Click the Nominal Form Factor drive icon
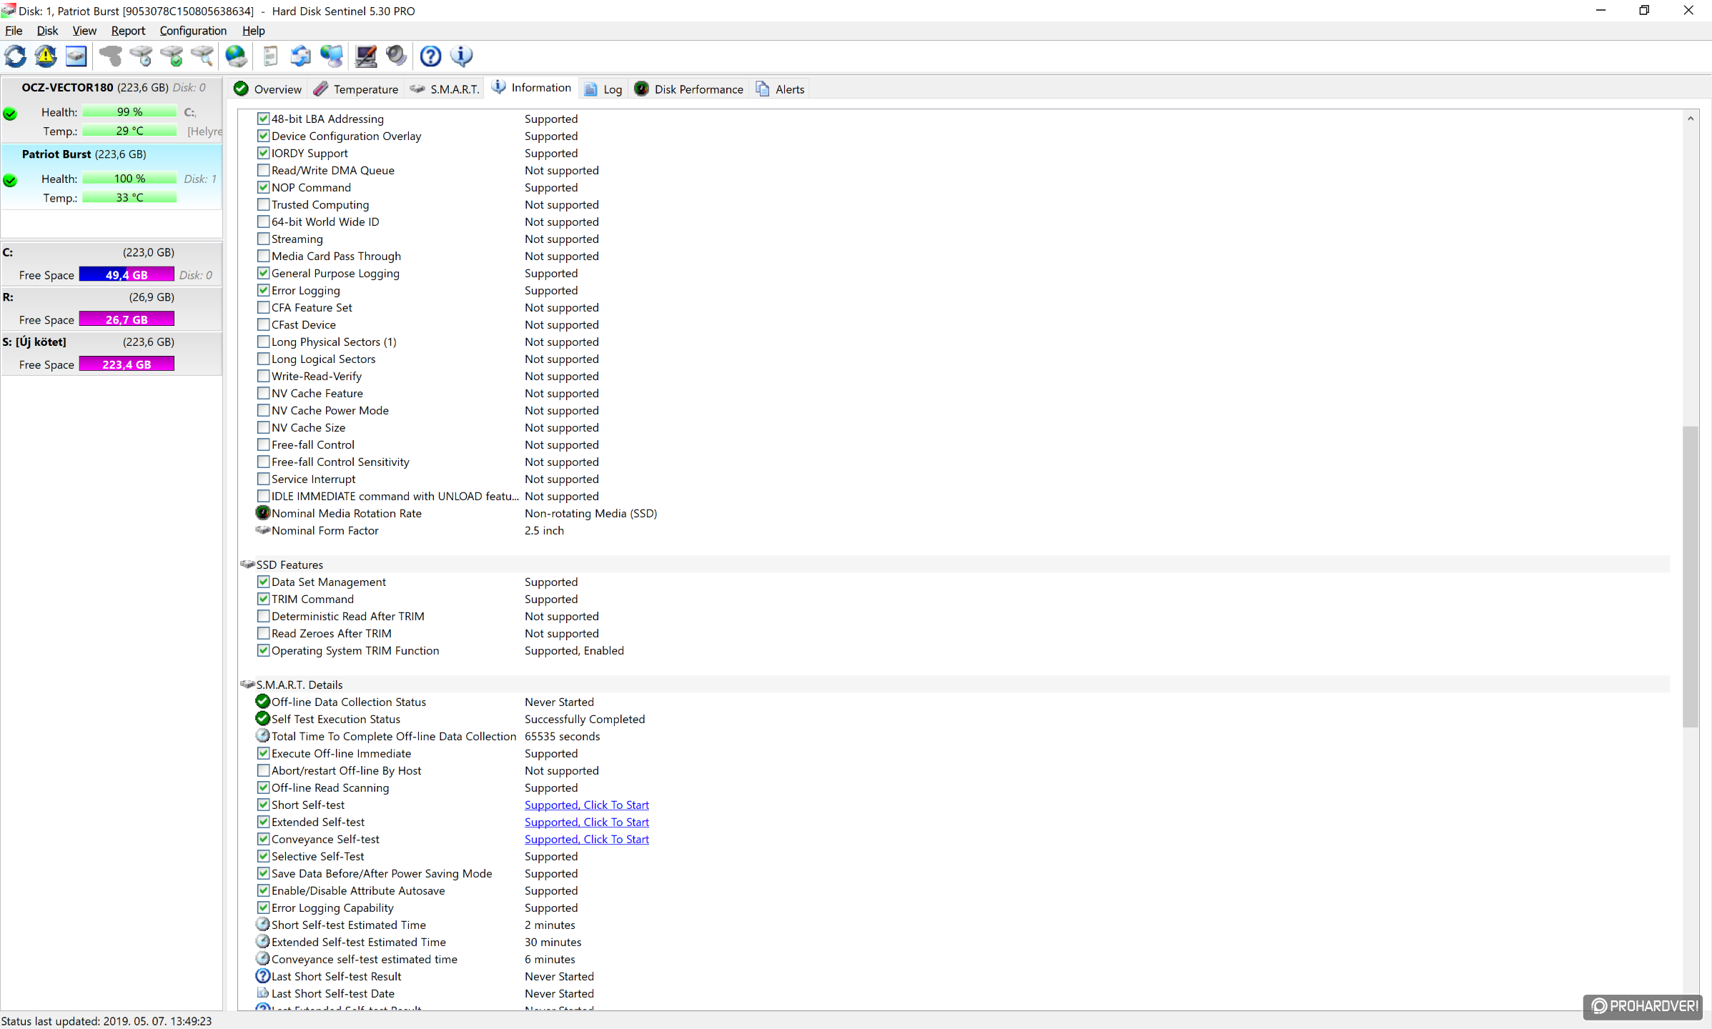This screenshot has height=1029, width=1712. (x=263, y=530)
